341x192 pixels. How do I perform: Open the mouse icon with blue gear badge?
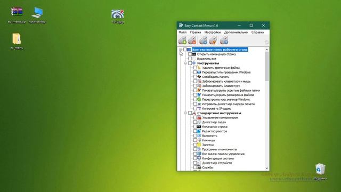click(x=204, y=41)
